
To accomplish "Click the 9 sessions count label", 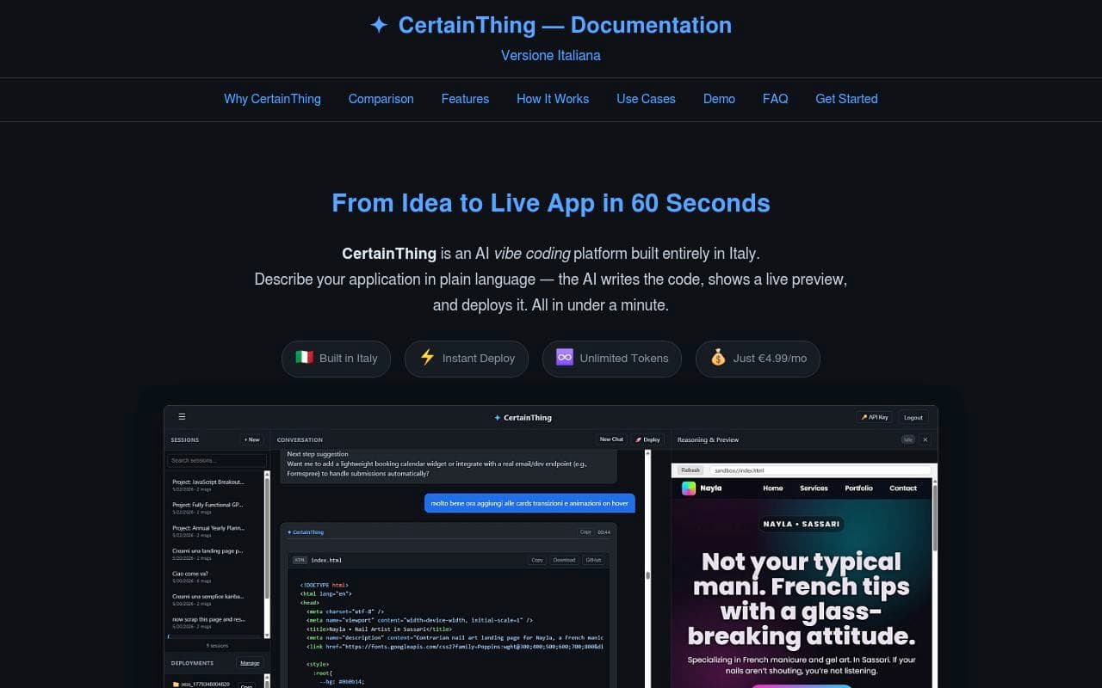I will click(x=217, y=645).
